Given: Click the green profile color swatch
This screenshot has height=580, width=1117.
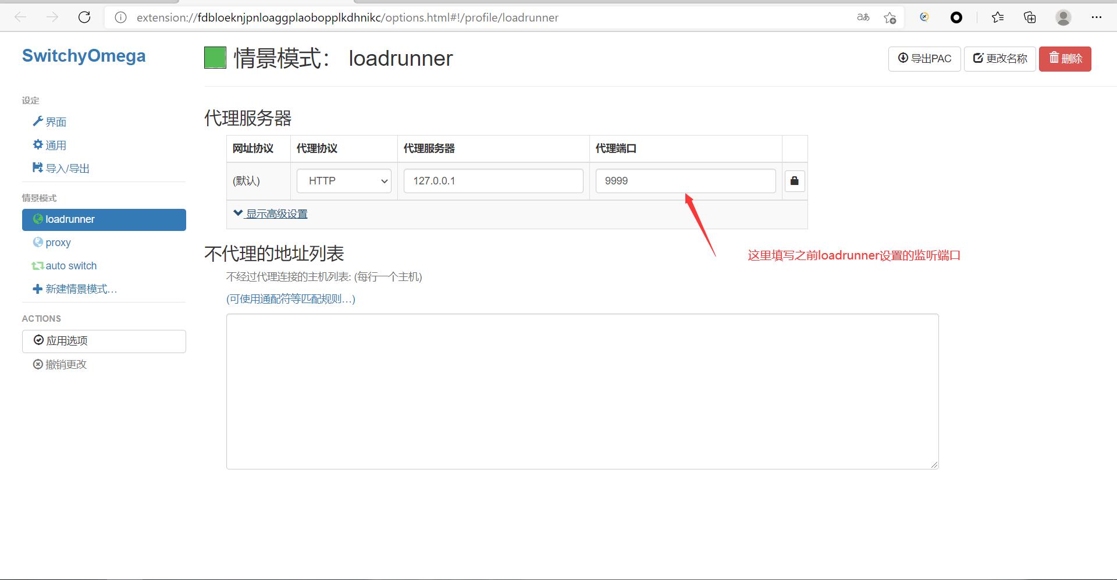Looking at the screenshot, I should 215,58.
